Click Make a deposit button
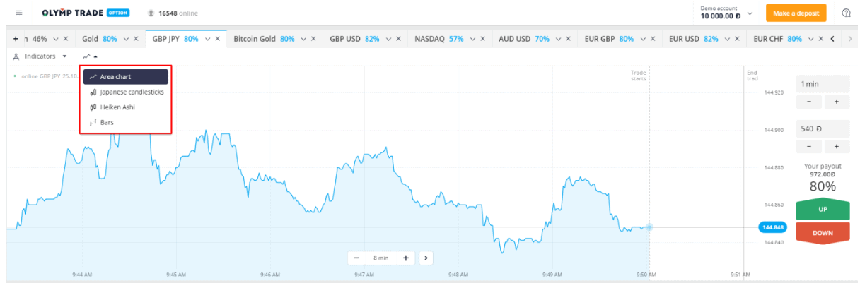Image resolution: width=860 pixels, height=288 pixels. [796, 13]
